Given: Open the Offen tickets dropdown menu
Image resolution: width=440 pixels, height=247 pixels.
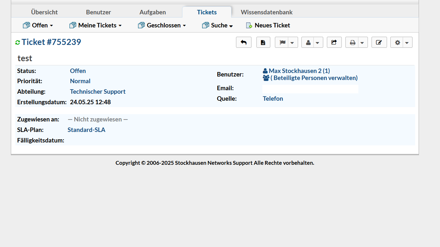Looking at the screenshot, I should tap(38, 25).
